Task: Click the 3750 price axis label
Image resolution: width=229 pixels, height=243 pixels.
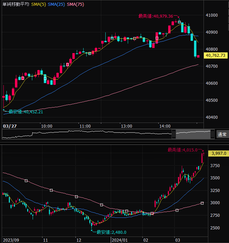Action: (215, 166)
